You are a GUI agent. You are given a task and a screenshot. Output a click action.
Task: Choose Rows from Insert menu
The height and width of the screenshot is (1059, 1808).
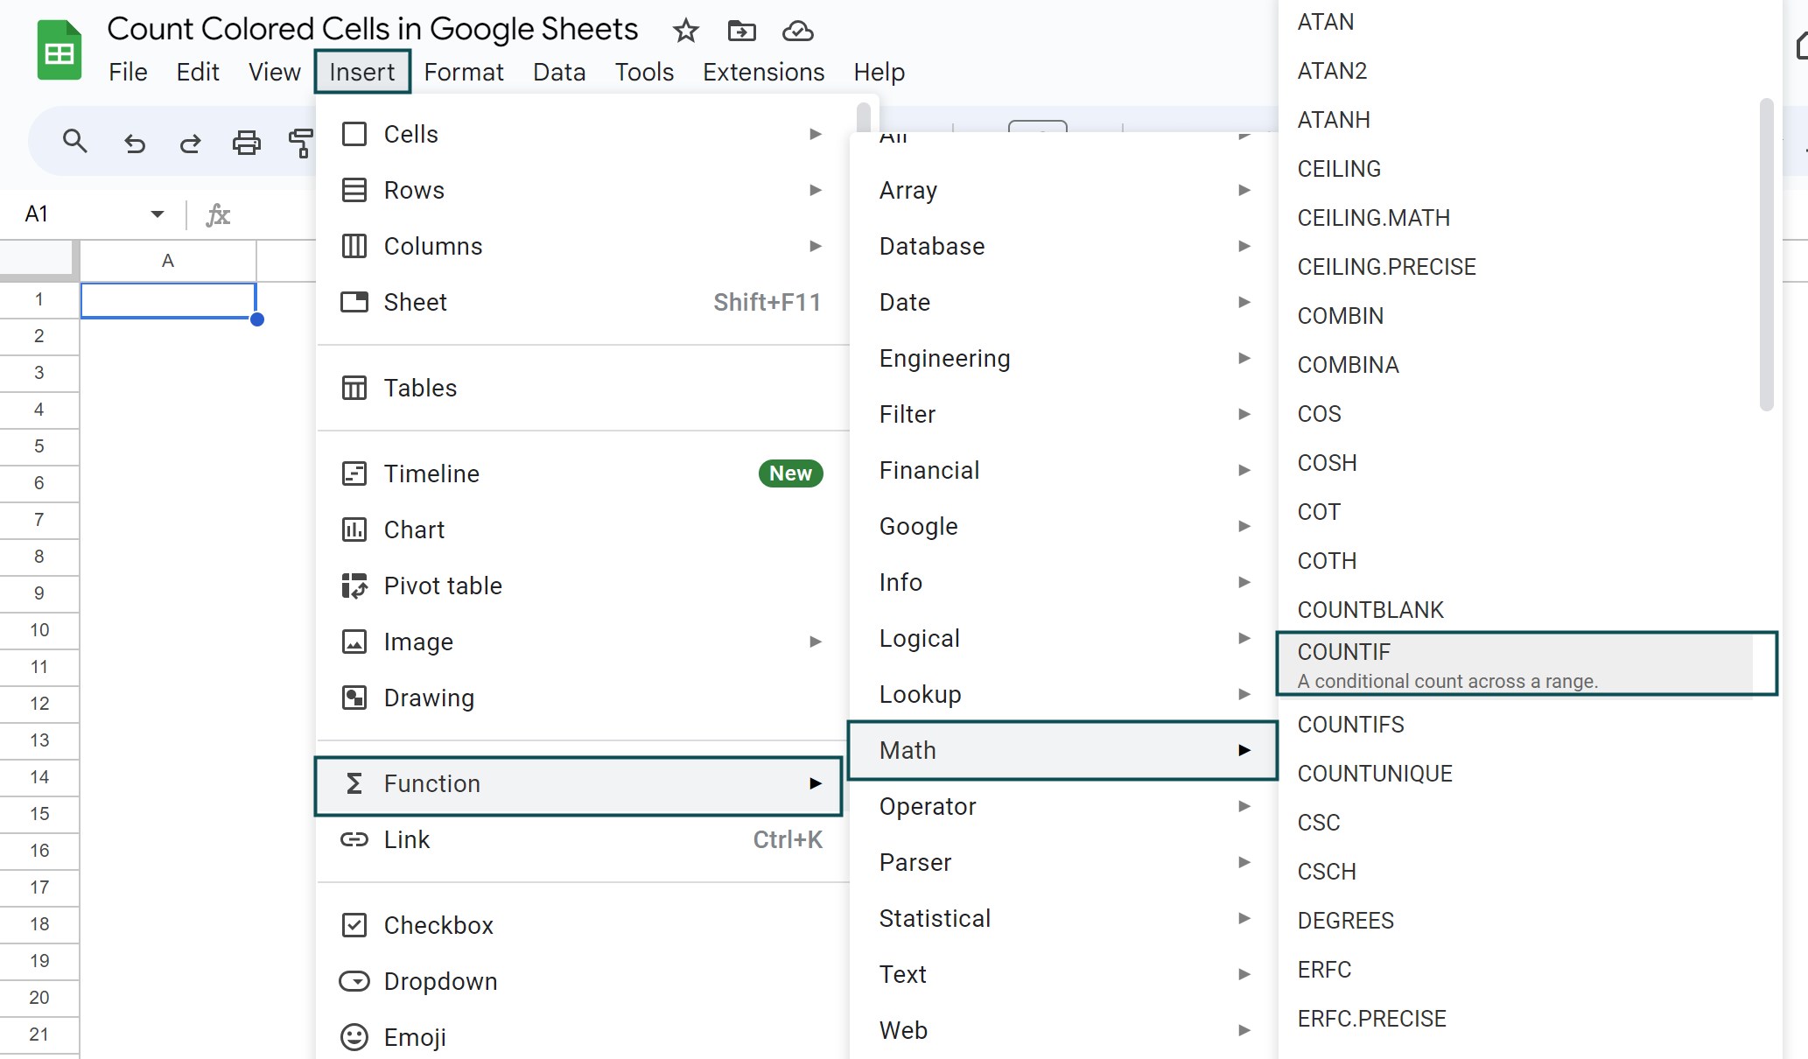tap(582, 190)
